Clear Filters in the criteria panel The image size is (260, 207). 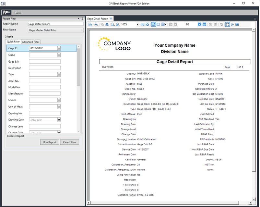point(69,142)
